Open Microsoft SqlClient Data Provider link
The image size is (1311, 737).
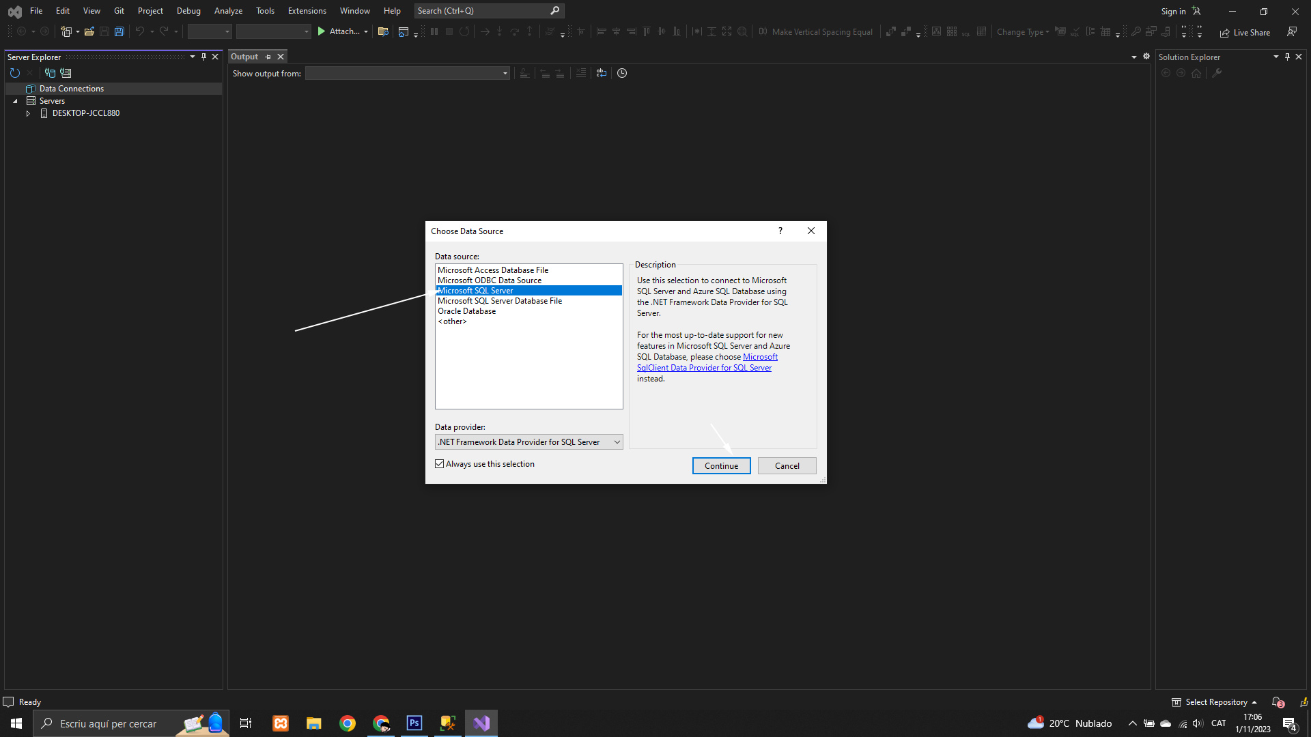[704, 368]
